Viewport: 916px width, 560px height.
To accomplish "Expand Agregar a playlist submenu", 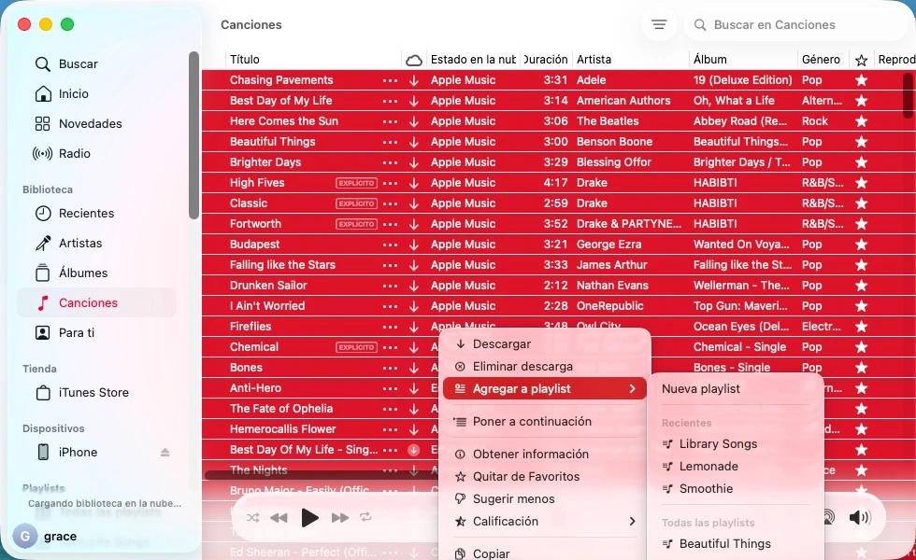I will [x=544, y=388].
